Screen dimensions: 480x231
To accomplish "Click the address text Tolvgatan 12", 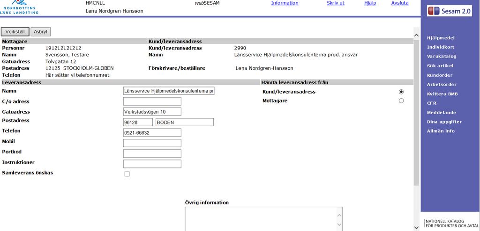I will point(60,61).
